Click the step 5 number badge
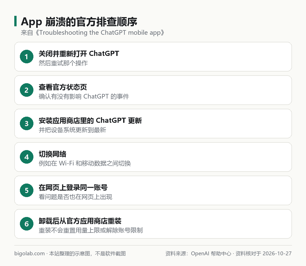The image size is (306, 266). [27, 190]
